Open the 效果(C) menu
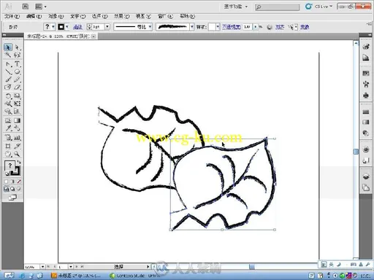374x280 pixels. pos(122,16)
